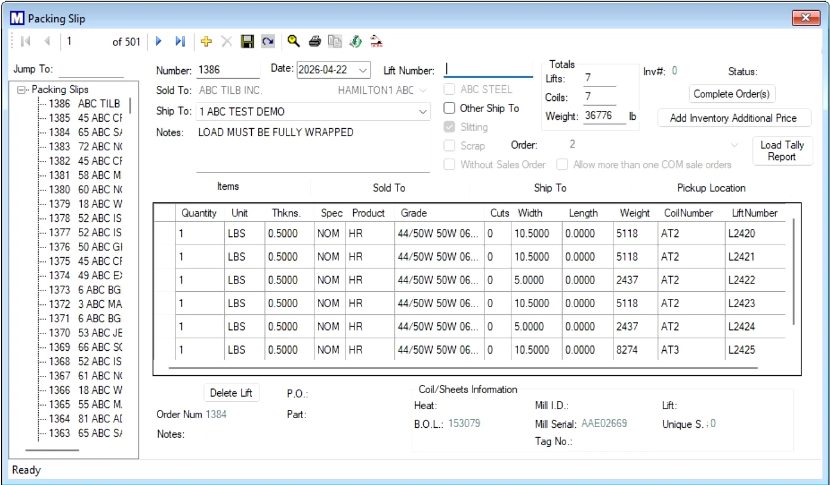Screen dimensions: 830x485
Task: Click the items table vertical scrollbar
Action: [x=793, y=271]
